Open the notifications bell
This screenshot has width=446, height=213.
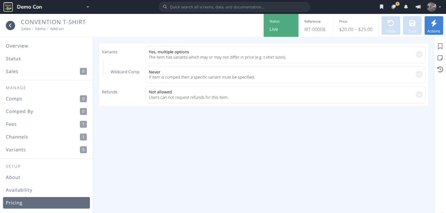tap(406, 7)
